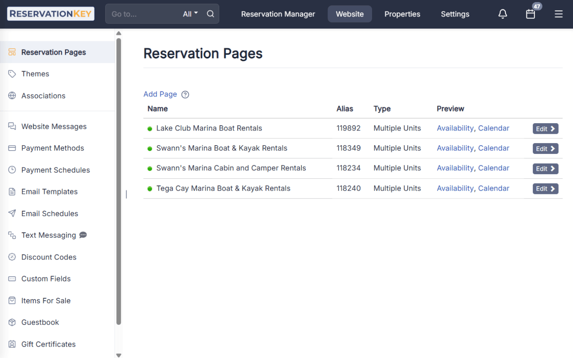
Task: Open Availability preview for Swann's Cabin row
Action: [x=455, y=168]
